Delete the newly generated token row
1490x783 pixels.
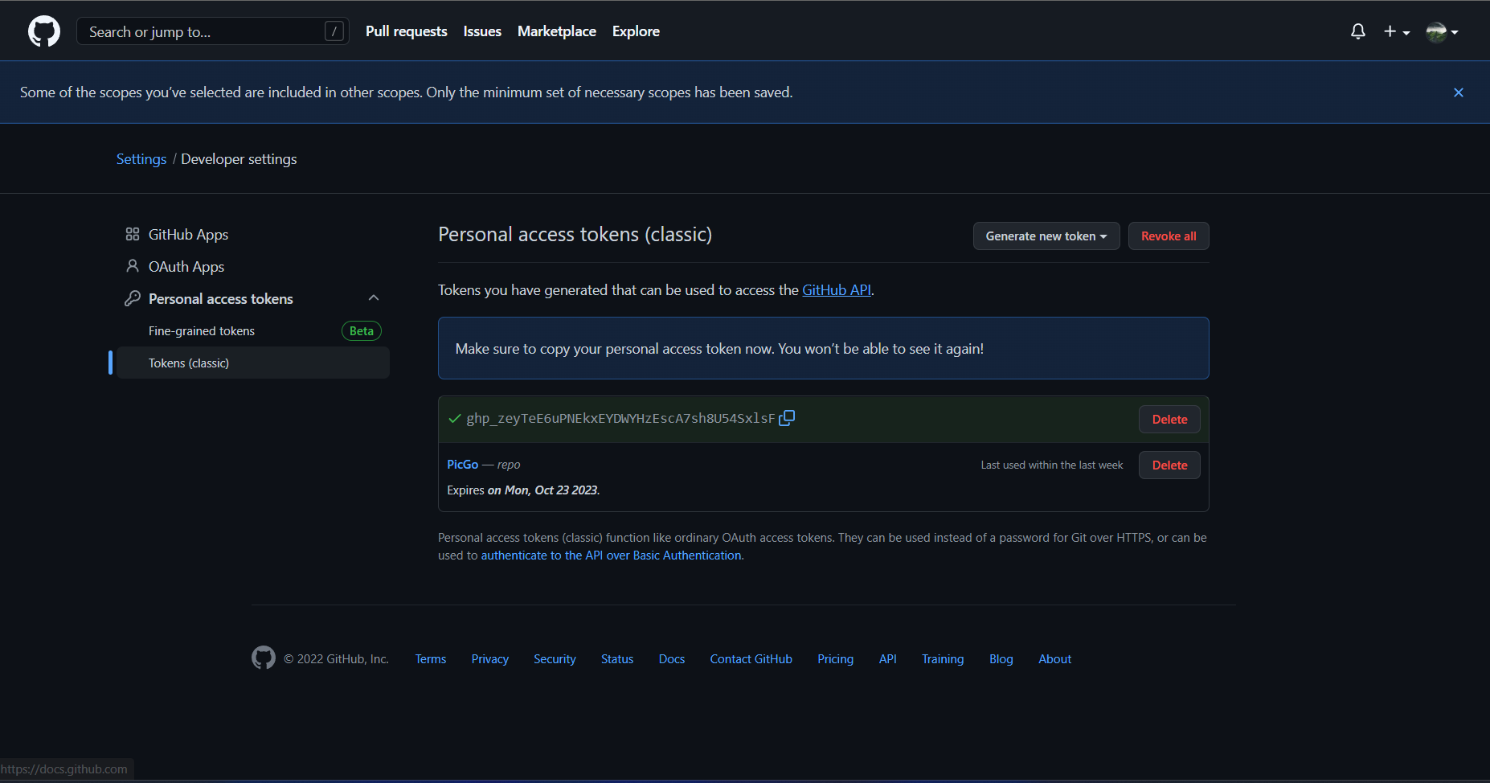click(1169, 420)
